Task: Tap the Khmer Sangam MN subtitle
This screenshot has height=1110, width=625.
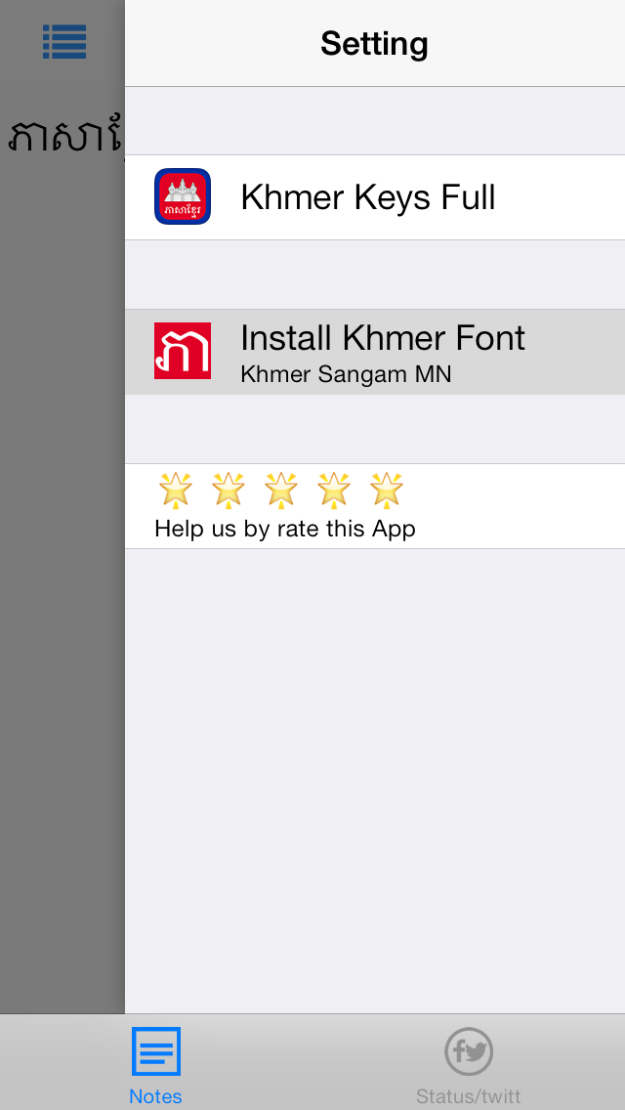Action: click(x=346, y=374)
